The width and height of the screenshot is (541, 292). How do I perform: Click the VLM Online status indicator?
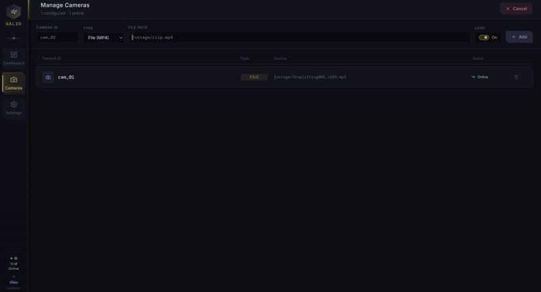[13, 263]
